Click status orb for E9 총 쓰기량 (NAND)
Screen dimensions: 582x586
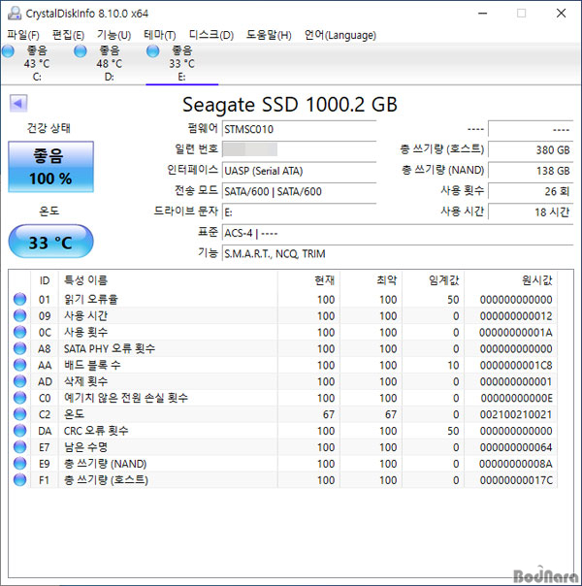click(x=19, y=464)
